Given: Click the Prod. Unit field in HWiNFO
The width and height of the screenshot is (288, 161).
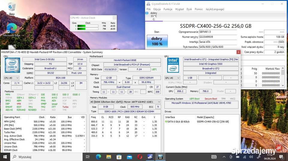Looking at the screenshot, I should pos(76,73).
